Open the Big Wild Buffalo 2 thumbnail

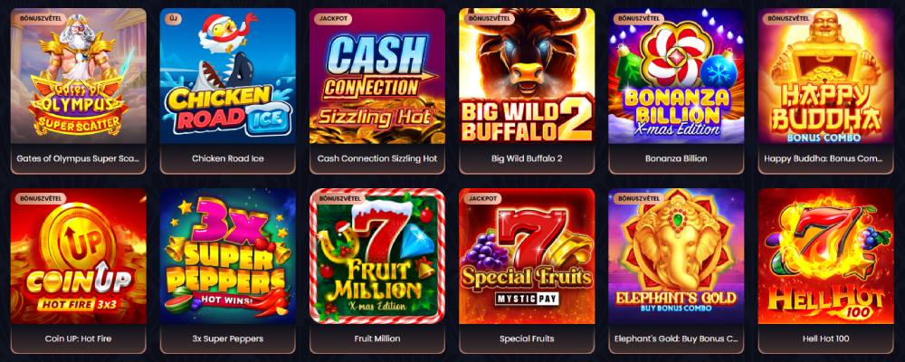(x=527, y=76)
